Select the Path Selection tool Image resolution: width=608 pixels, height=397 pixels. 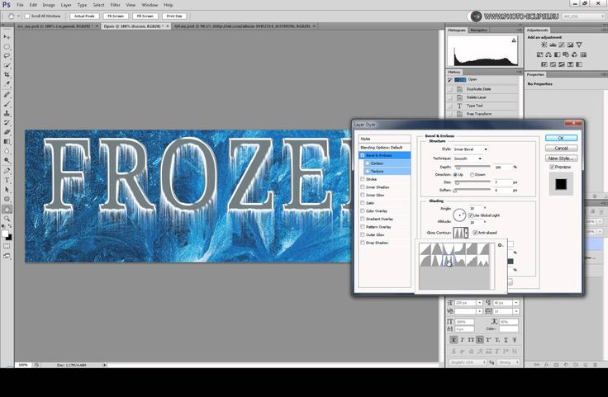[7, 189]
